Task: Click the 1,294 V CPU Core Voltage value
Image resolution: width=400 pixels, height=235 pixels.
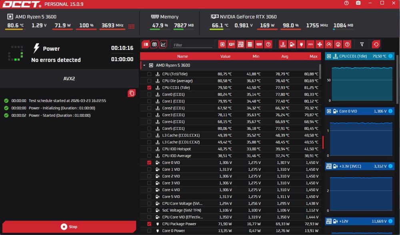Action: tap(226, 203)
